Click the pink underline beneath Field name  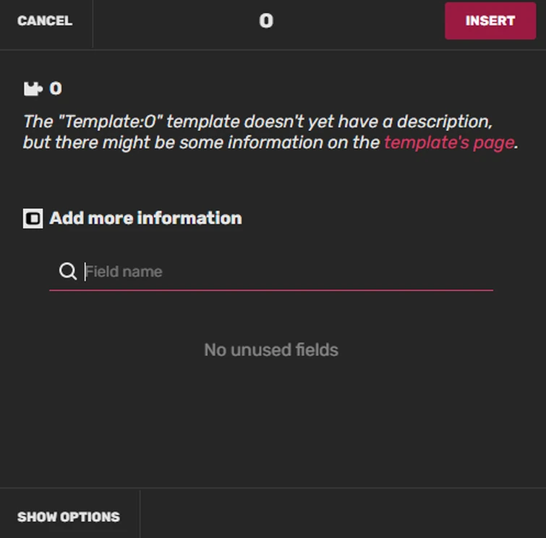pos(271,291)
